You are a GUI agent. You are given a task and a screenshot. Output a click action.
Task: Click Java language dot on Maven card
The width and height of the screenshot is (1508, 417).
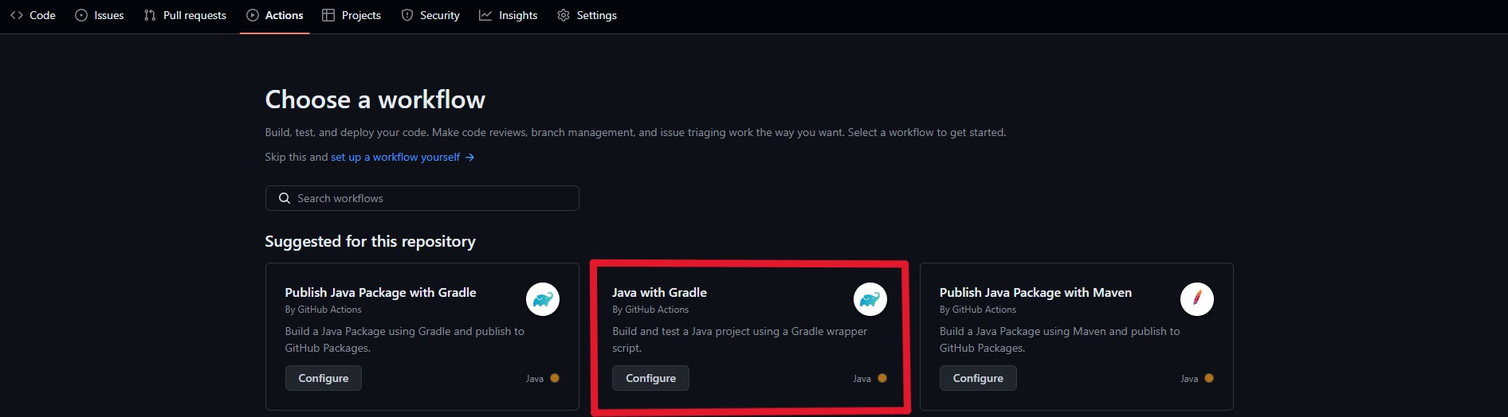(x=1209, y=378)
